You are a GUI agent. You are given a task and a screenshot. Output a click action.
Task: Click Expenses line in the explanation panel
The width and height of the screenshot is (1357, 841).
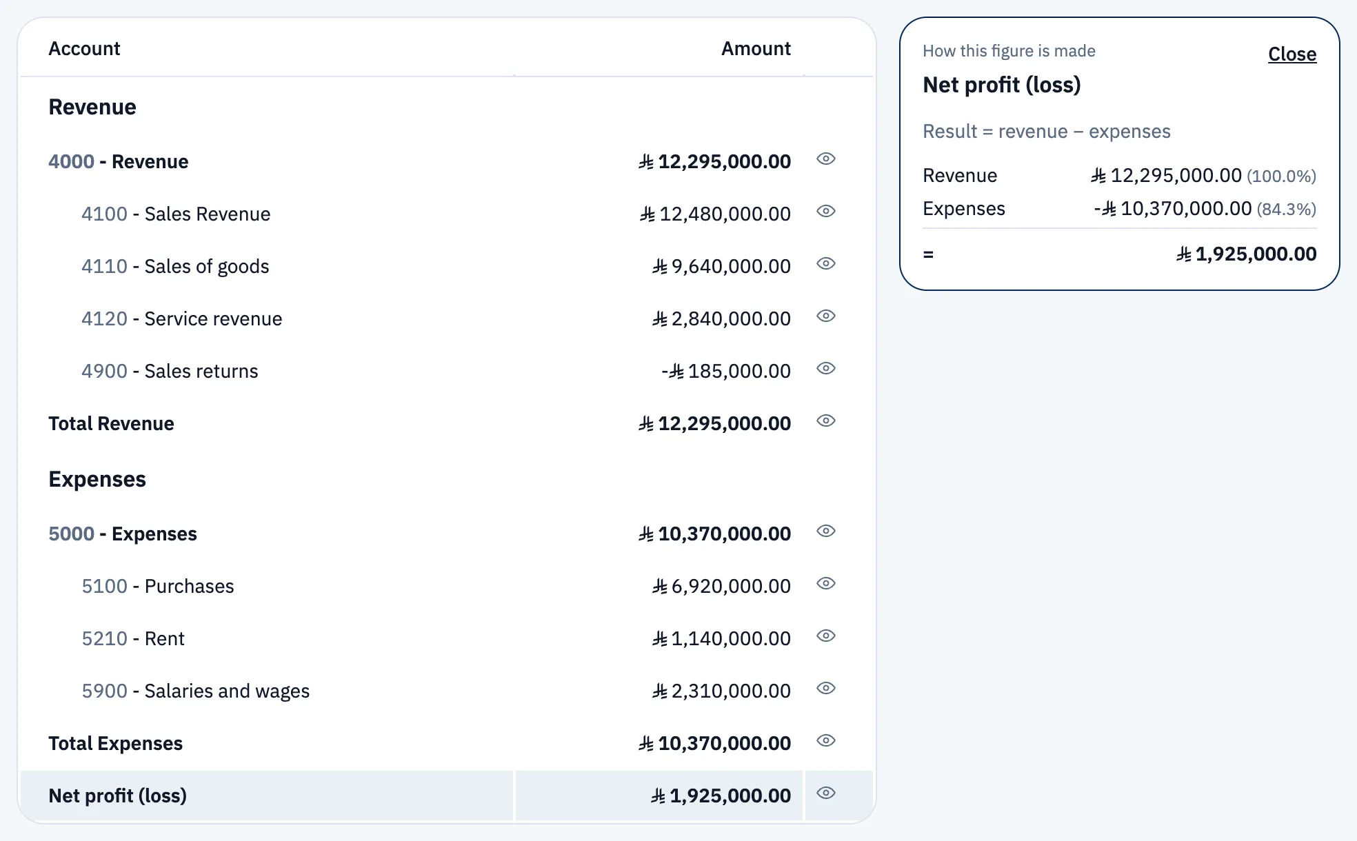1119,209
